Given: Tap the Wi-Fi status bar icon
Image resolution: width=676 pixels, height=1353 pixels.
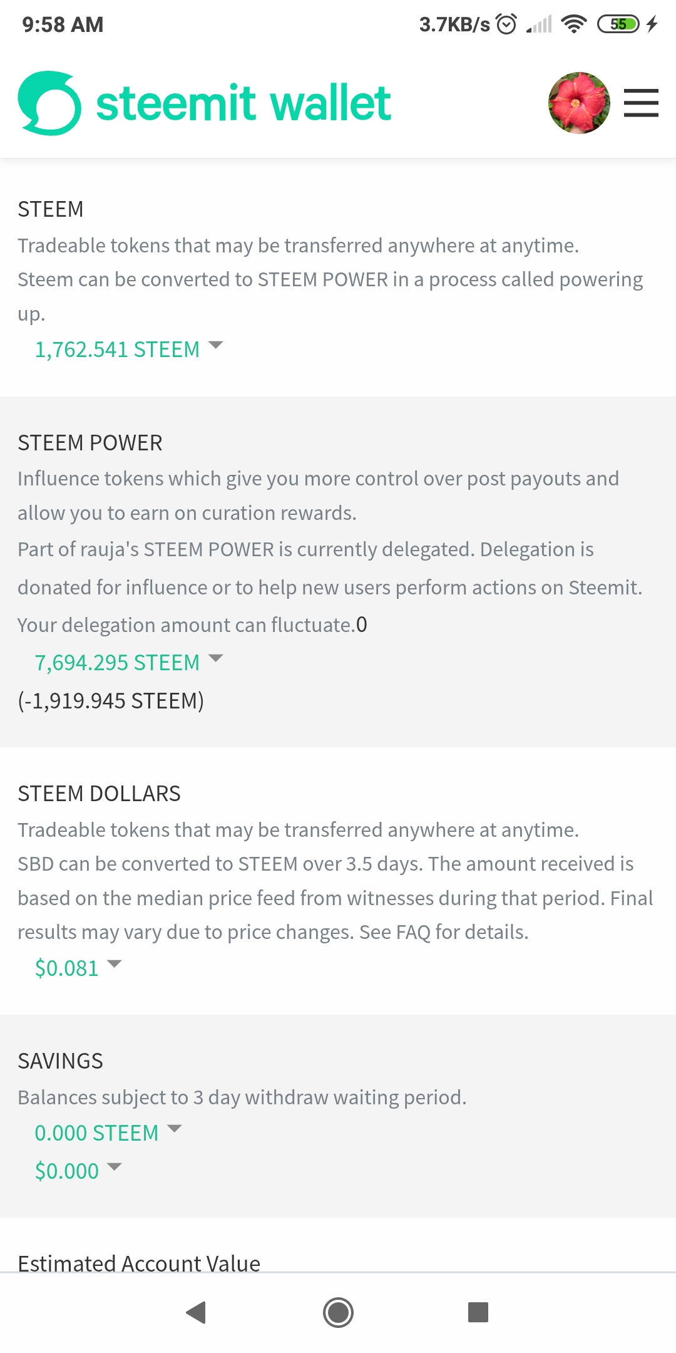Looking at the screenshot, I should pos(574,24).
